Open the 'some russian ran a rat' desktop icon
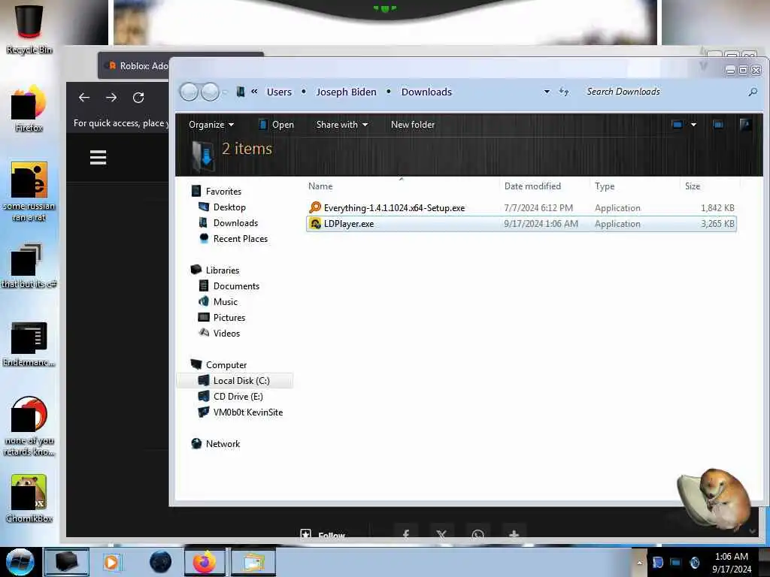The height and width of the screenshot is (577, 770). tap(29, 192)
